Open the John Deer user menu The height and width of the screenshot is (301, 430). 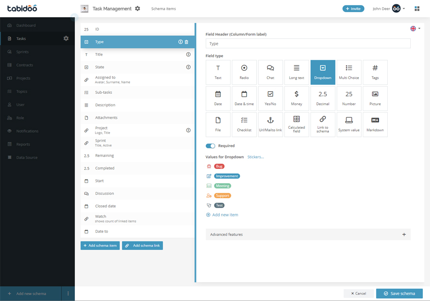tap(389, 9)
